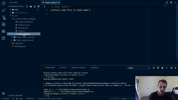Maximize panel with up chevron
The width and height of the screenshot is (178, 100).
[x=167, y=68]
